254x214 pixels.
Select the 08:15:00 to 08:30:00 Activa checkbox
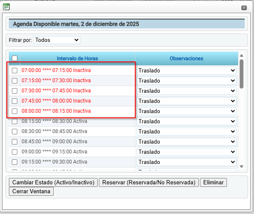(x=14, y=121)
